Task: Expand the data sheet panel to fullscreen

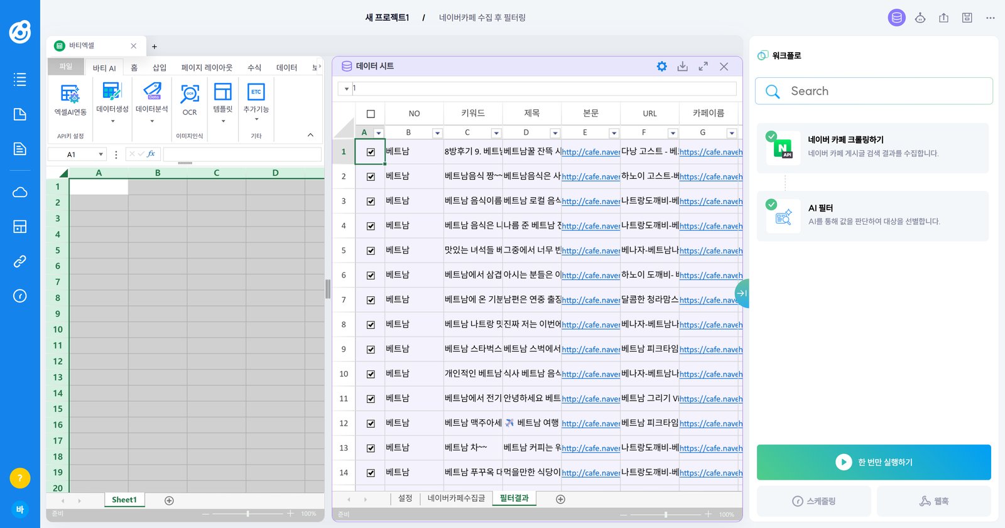Action: click(x=703, y=66)
